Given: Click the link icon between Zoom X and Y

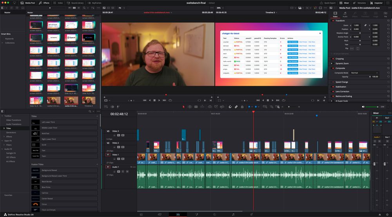Looking at the screenshot, I should click(365, 25).
